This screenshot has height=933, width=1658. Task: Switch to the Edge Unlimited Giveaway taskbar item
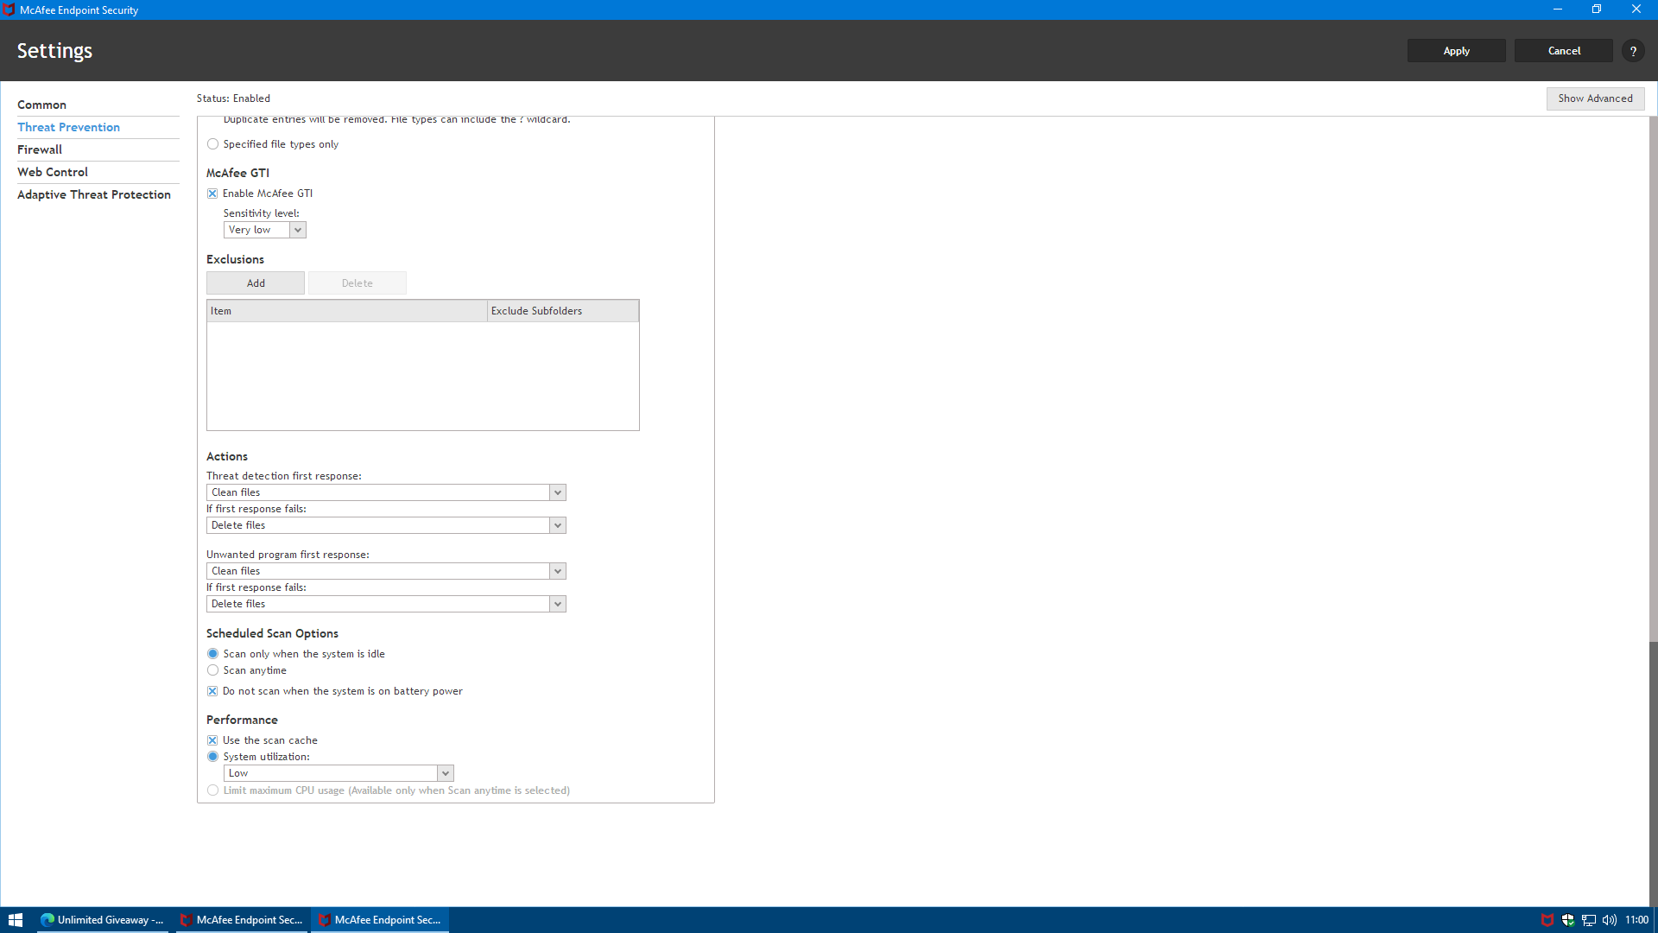click(x=104, y=920)
